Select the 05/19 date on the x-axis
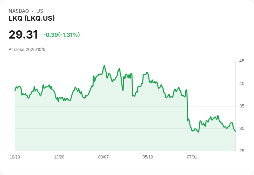 (x=148, y=157)
